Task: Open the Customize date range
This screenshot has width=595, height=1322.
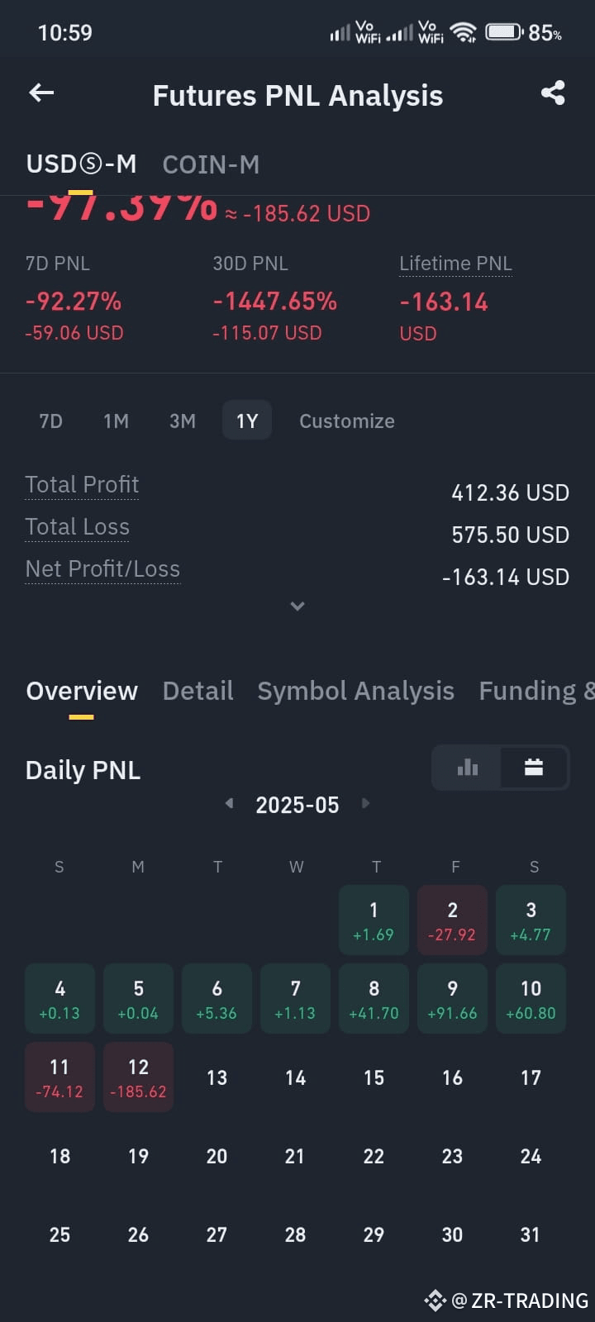Action: [x=347, y=421]
